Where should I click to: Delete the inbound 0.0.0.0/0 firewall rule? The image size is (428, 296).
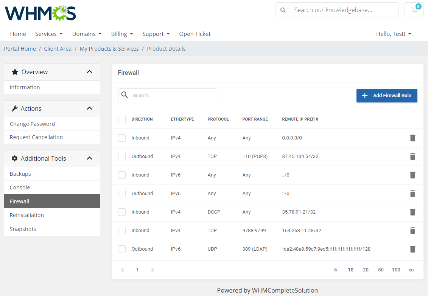tap(412, 138)
